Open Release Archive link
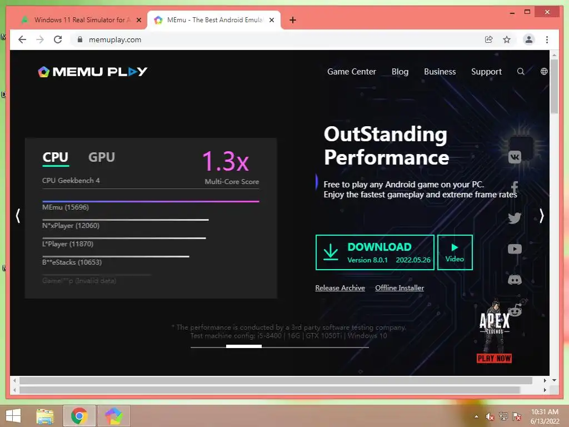Screen dimensions: 569x427 coord(340,288)
